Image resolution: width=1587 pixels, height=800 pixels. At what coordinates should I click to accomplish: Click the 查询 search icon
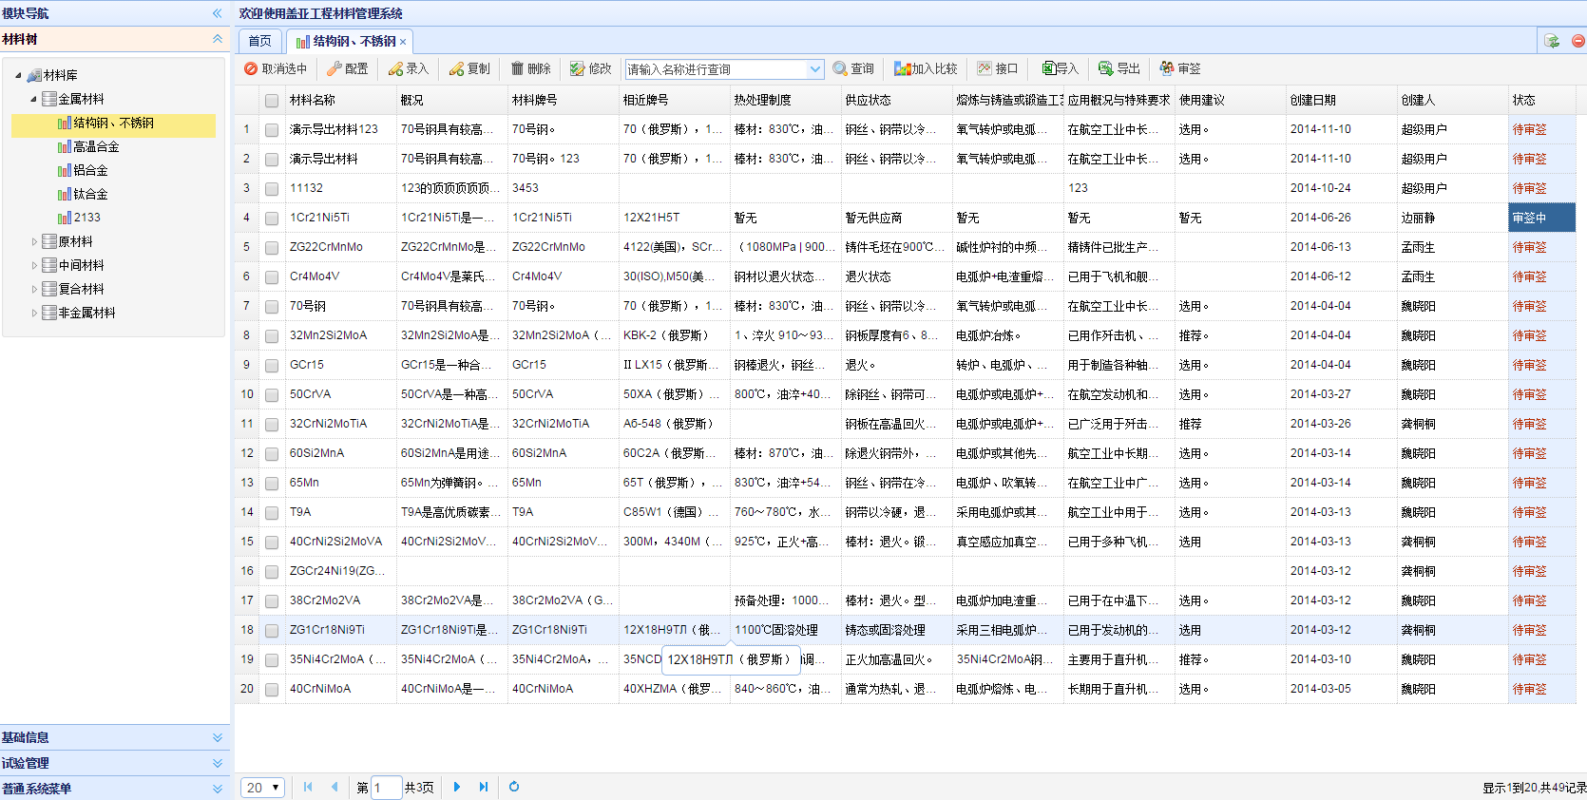click(840, 68)
